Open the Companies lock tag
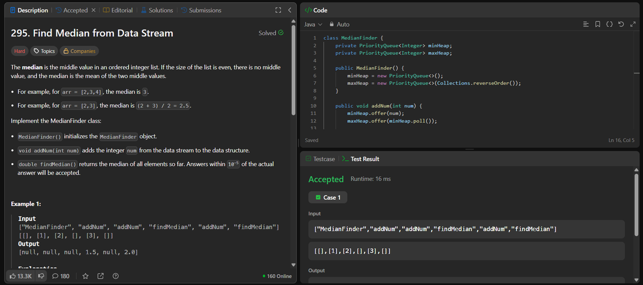 coord(79,51)
